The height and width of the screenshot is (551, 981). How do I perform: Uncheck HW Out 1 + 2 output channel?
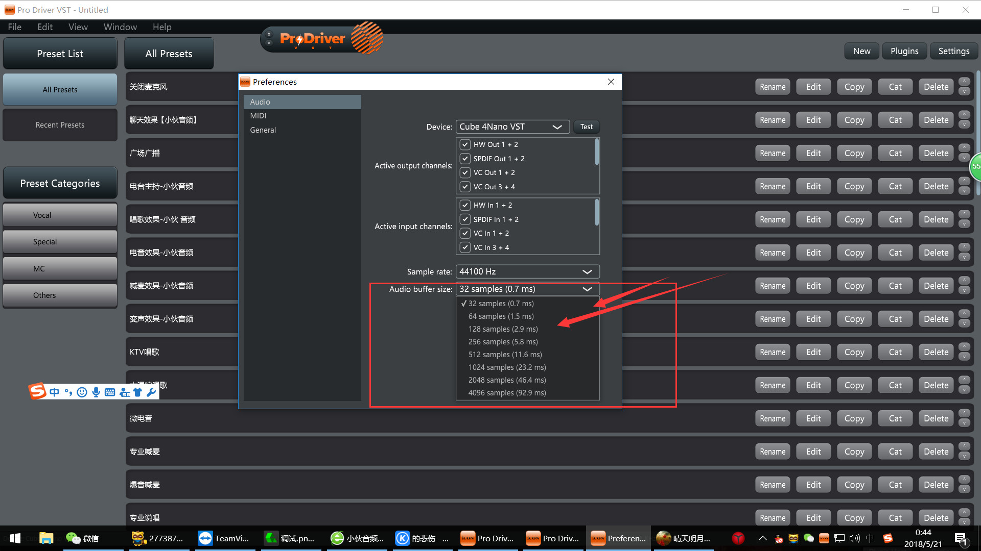(x=465, y=144)
